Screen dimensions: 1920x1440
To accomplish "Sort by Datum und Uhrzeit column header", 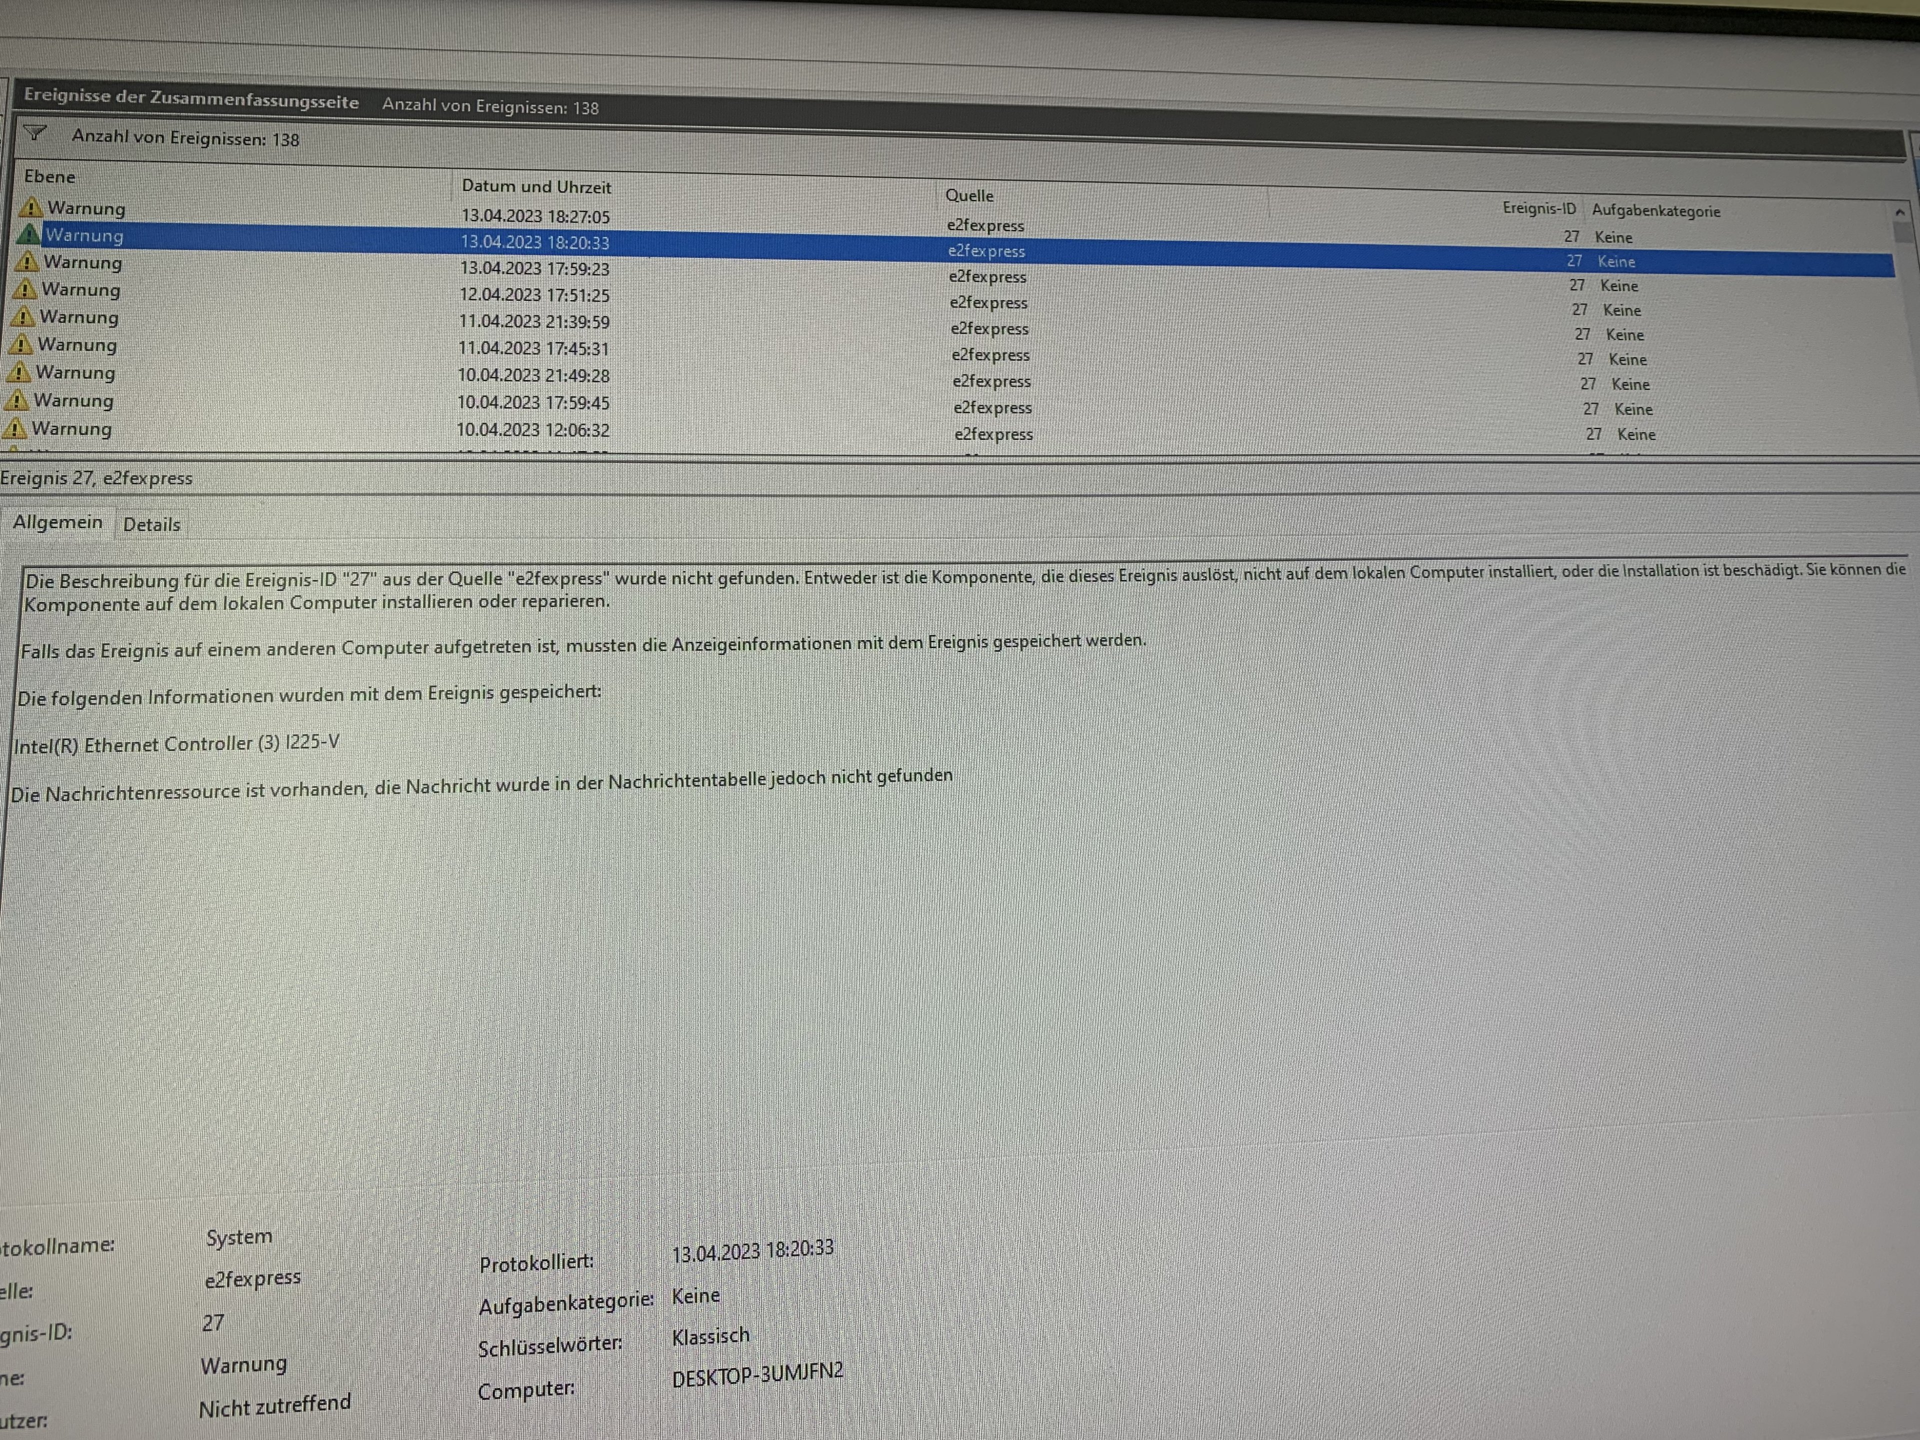I will (535, 186).
